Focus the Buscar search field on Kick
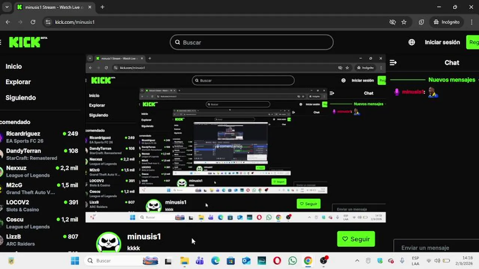This screenshot has height=269, width=479. (x=251, y=42)
